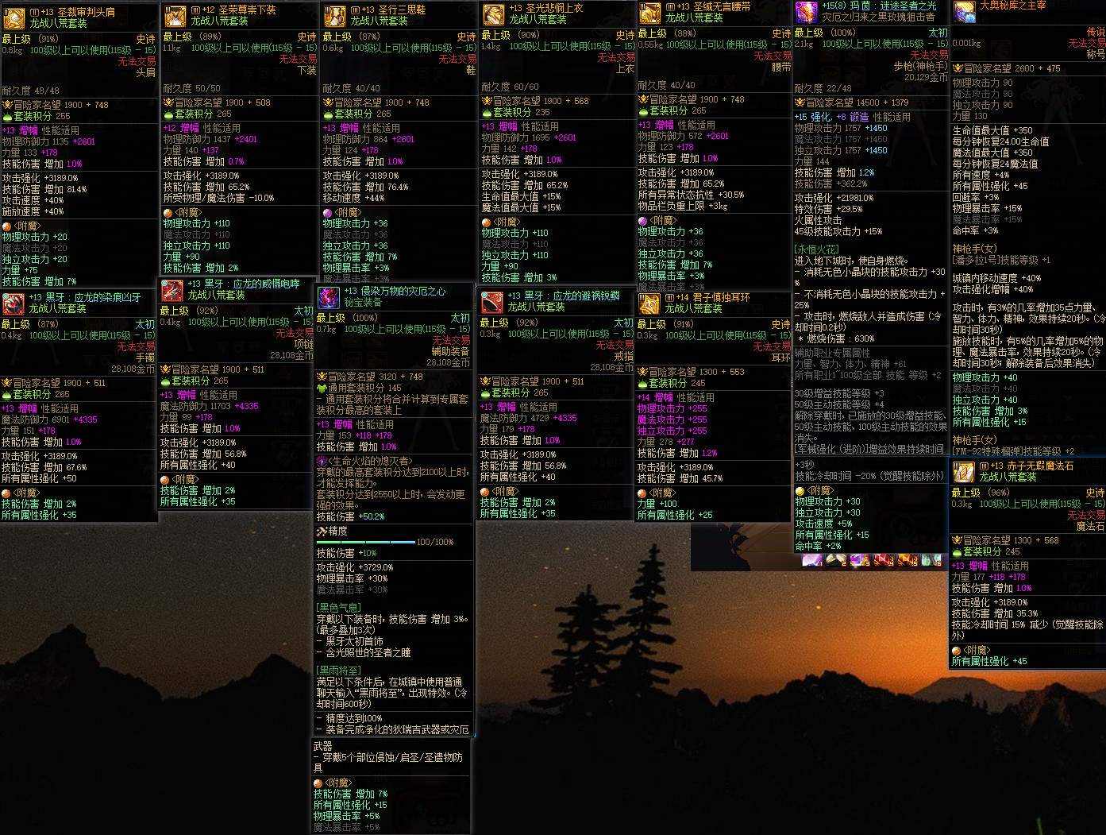Select the 黑牙：应龙的染痕凶牙 bracelet icon
The image size is (1106, 835).
pos(13,303)
